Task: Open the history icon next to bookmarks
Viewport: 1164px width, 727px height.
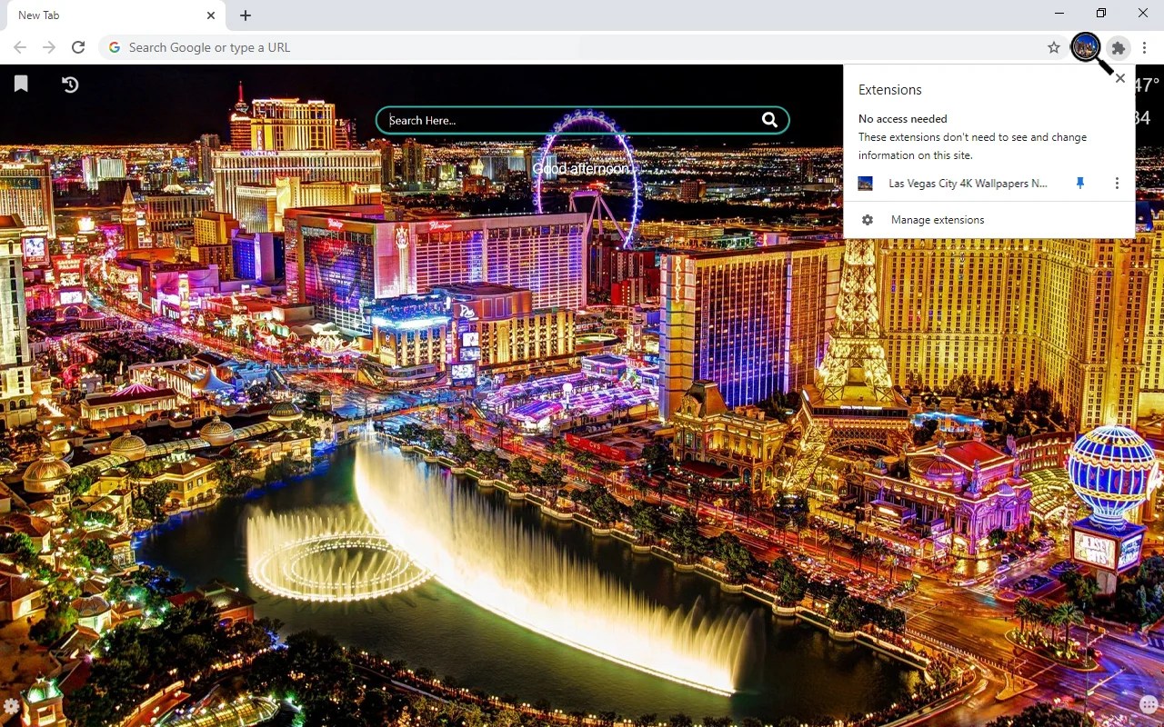Action: pyautogui.click(x=70, y=84)
